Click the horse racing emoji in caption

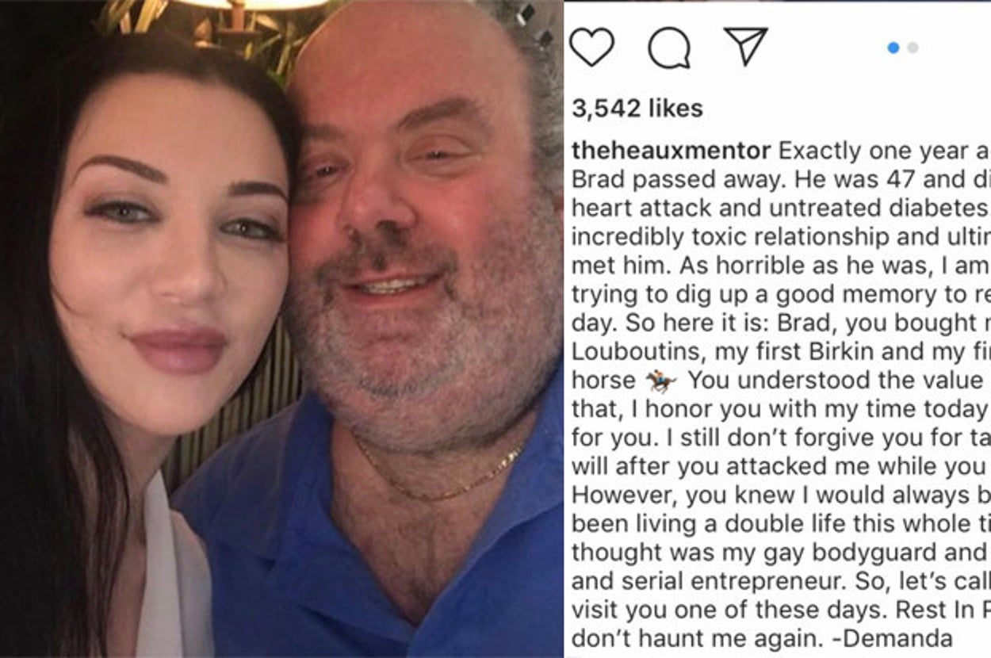point(660,381)
